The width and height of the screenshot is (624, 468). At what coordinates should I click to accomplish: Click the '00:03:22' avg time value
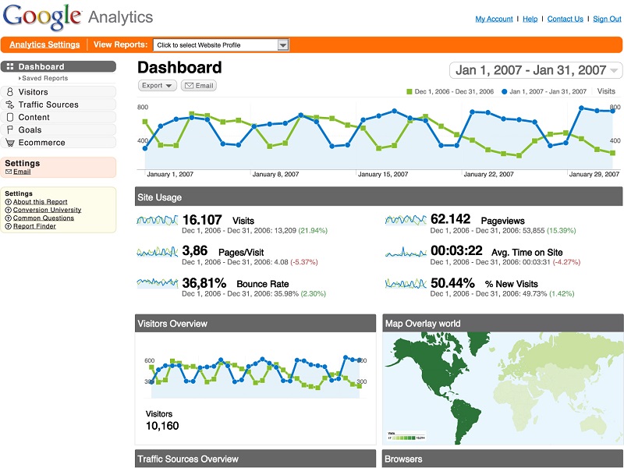tap(456, 250)
